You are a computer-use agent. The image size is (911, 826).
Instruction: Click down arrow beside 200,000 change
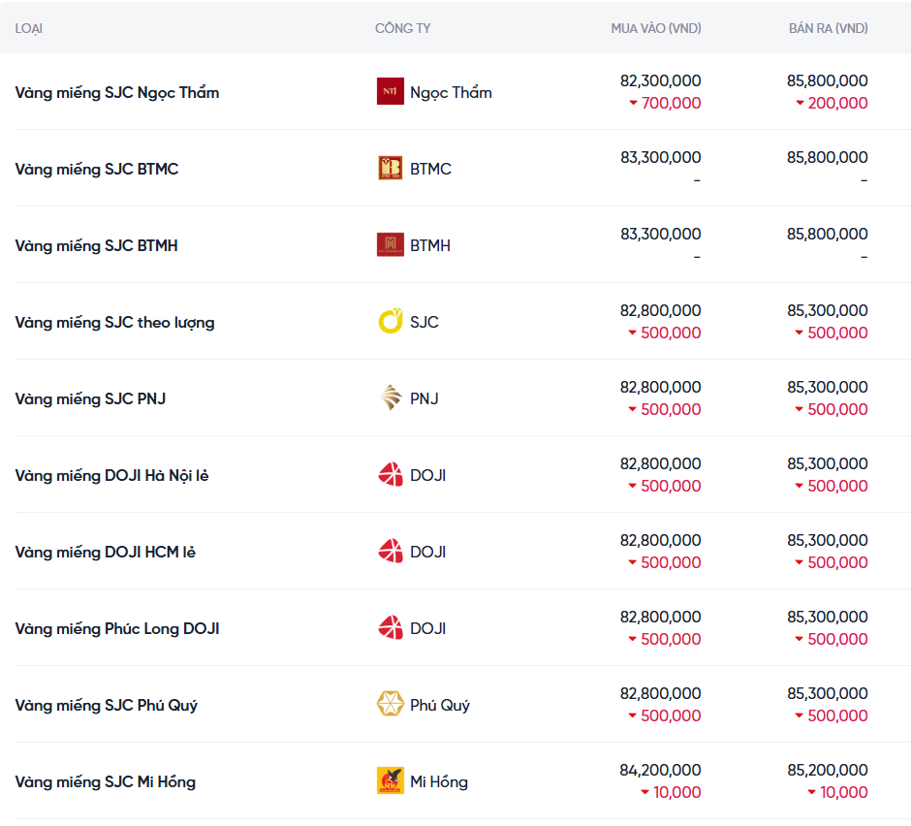click(x=800, y=103)
